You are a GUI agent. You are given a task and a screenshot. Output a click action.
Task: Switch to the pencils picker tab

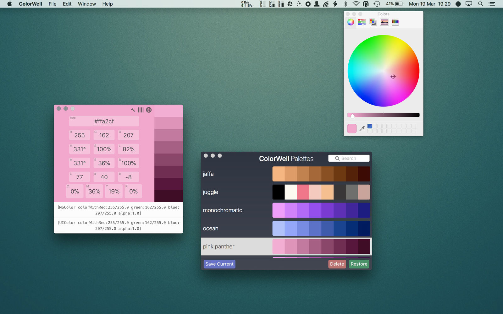point(395,22)
